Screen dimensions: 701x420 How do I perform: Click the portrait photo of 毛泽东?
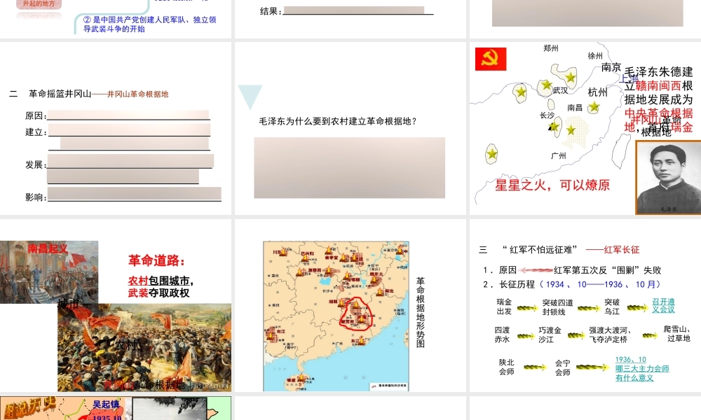point(668,178)
